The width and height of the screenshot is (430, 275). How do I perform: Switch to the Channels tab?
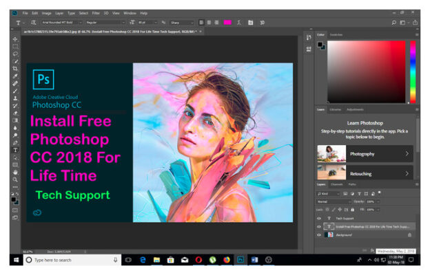[337, 184]
